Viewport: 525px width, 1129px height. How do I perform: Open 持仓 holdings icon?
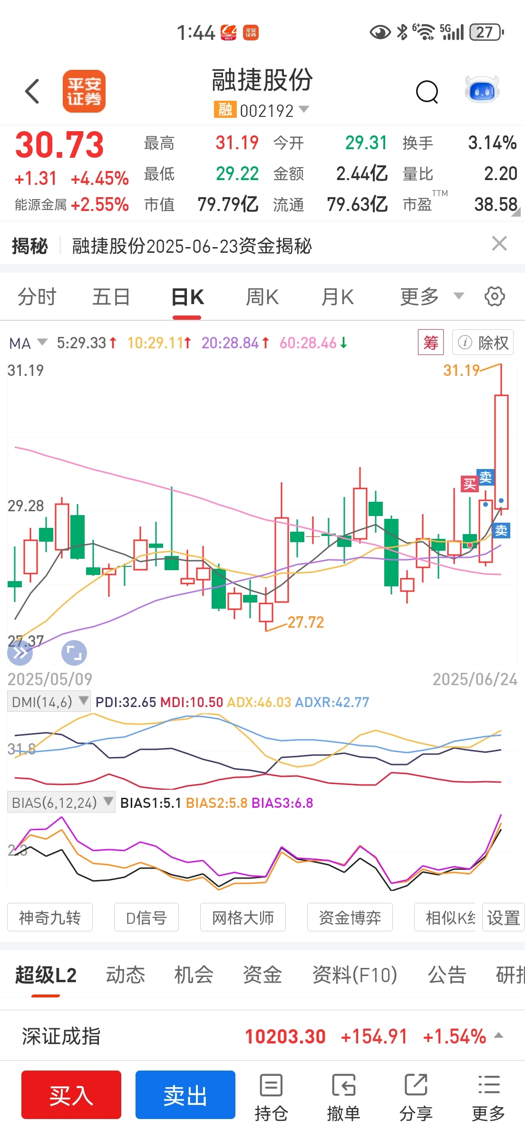(272, 1097)
